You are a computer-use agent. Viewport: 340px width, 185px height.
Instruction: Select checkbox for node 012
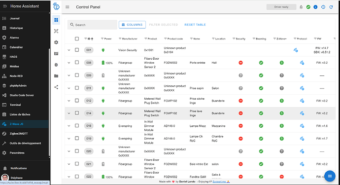pyautogui.click(x=77, y=101)
